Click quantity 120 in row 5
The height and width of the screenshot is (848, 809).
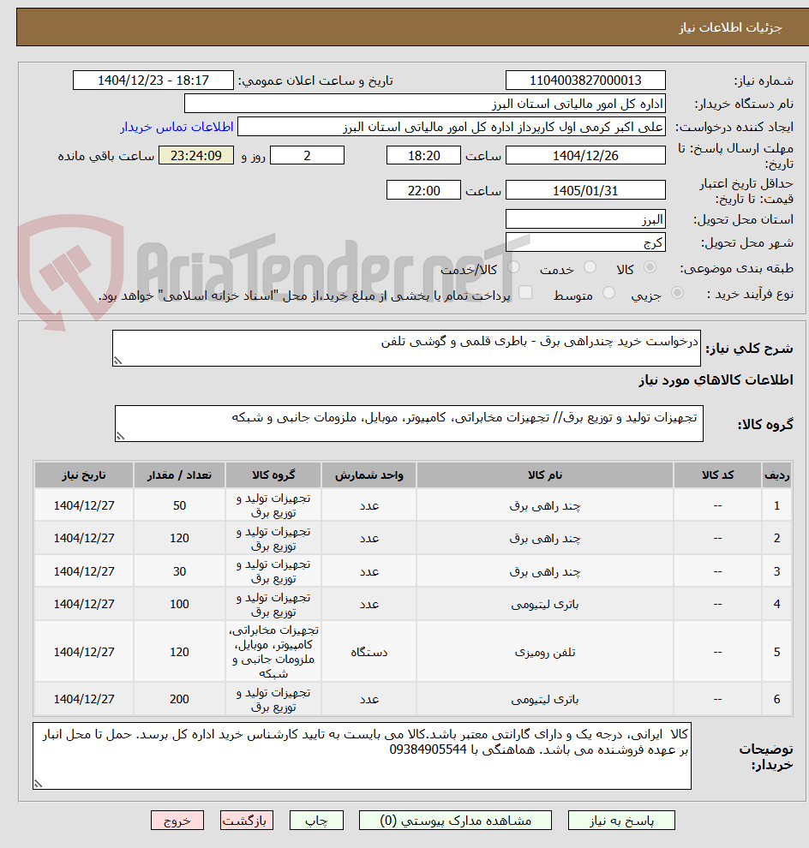[x=179, y=652]
